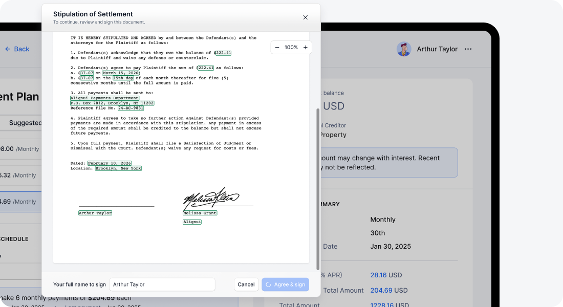Viewport: 563px width, 307px height.
Task: Select the 4.69 /Monthly plan option
Action: 20,202
